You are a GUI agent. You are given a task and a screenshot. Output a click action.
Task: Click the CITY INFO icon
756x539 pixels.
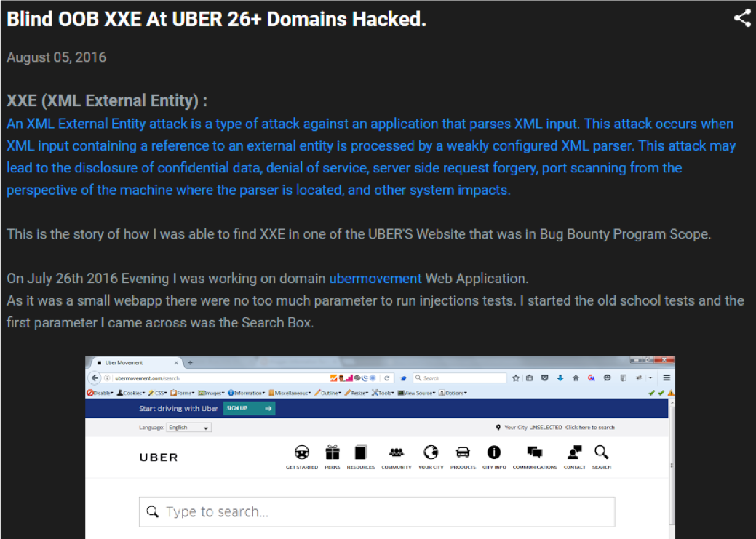click(494, 452)
